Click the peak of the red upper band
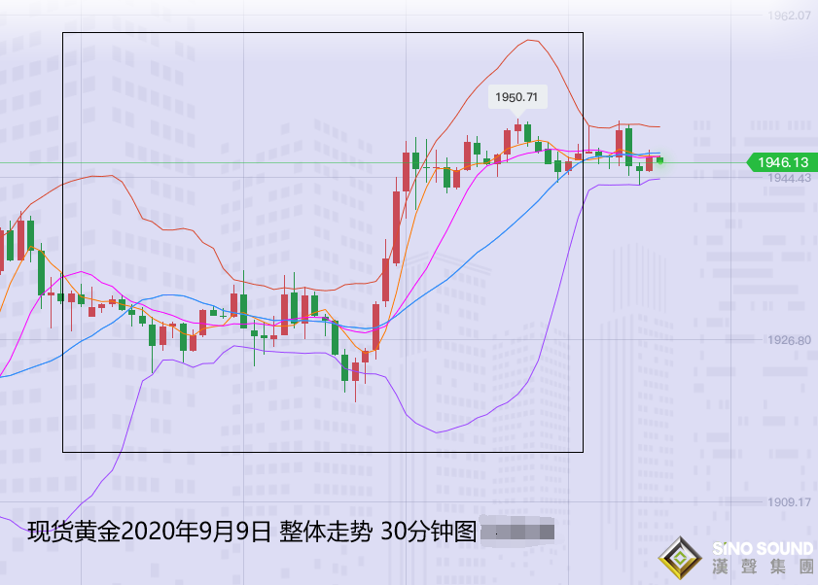Screen dimensions: 818x585 click(x=531, y=40)
